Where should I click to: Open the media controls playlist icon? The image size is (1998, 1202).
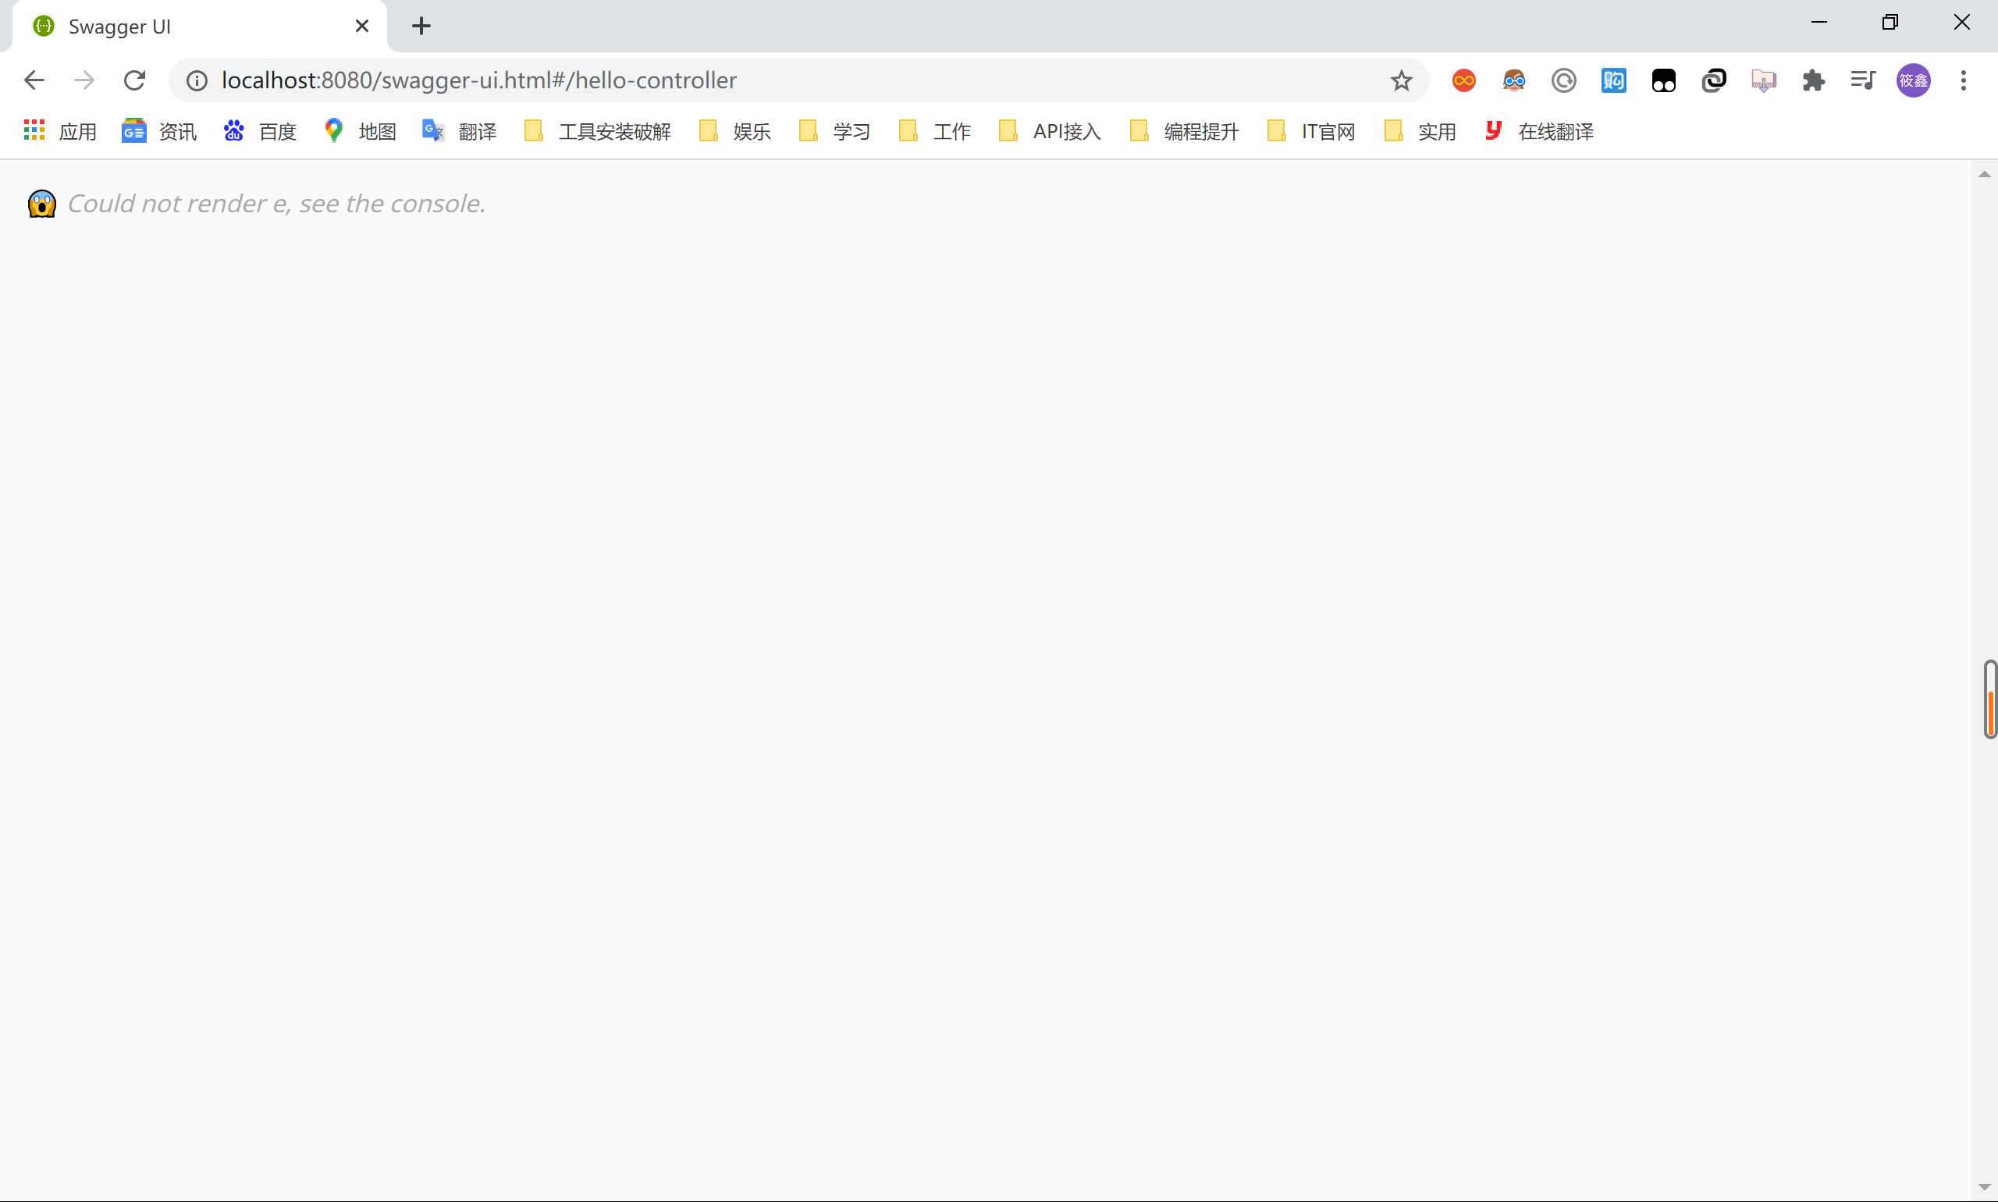point(1863,80)
